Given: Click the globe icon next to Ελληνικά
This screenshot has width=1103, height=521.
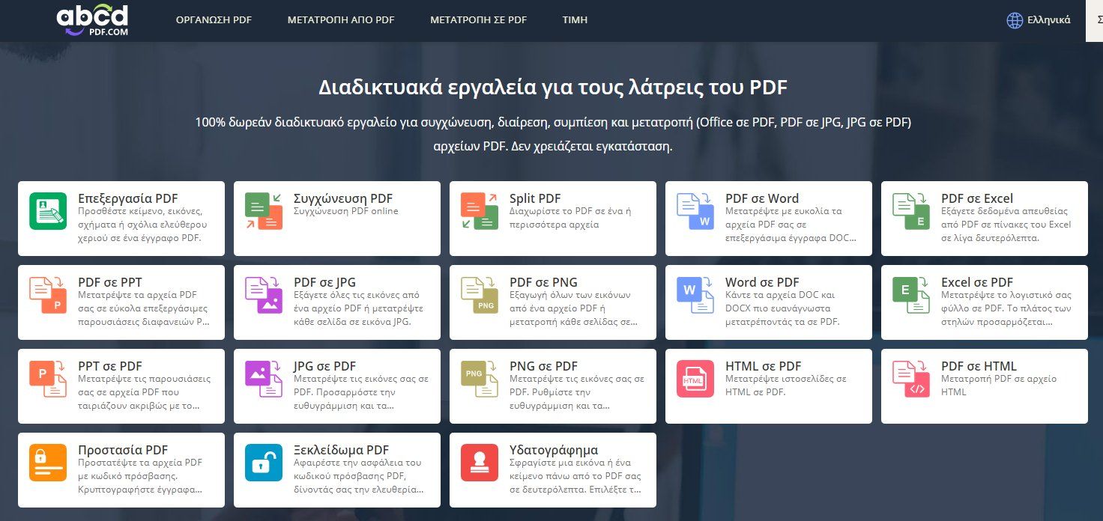Looking at the screenshot, I should tap(1015, 20).
